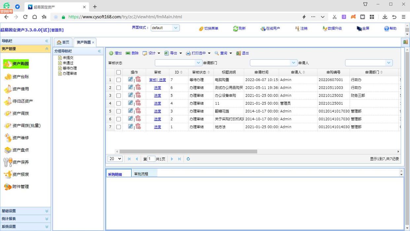Check the checkbox for row 5
This screenshot has height=231, width=410.
point(119,111)
